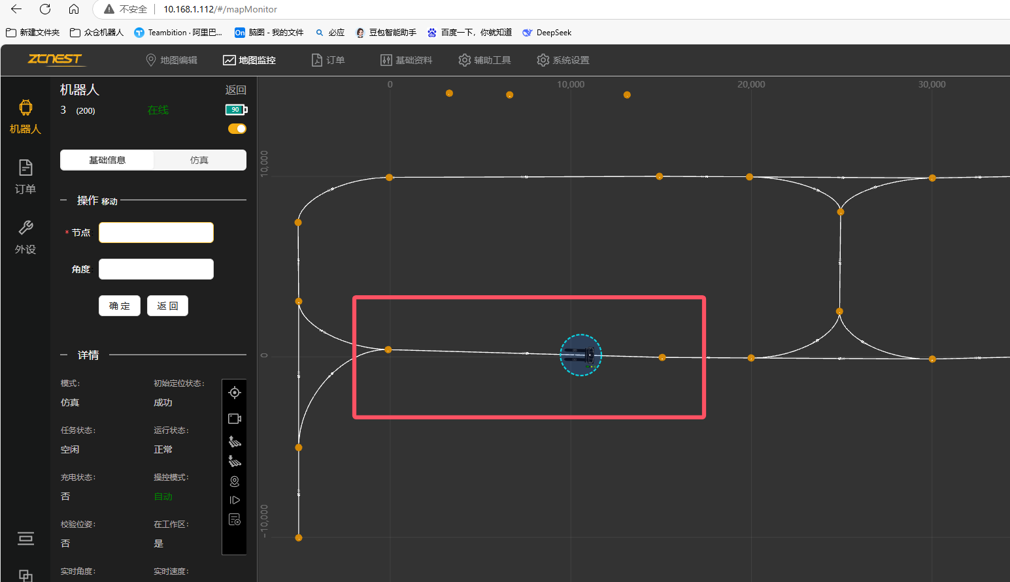Reload the page with the refresh icon
Screen dimensions: 1010x582
click(x=45, y=9)
